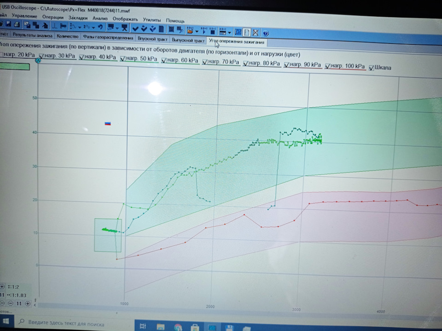This screenshot has height=331, width=442.
Task: Toggle the Шкала checkbox
Action: pos(372,68)
